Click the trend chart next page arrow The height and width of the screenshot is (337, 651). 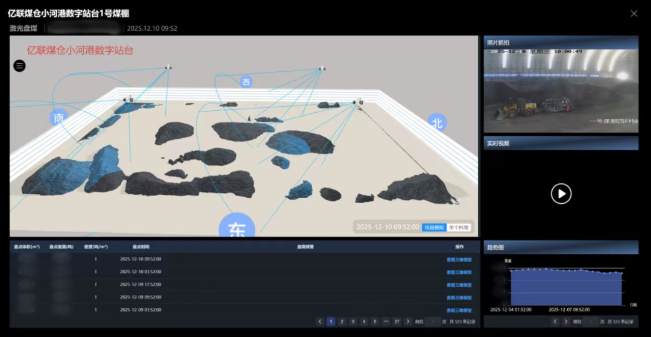coord(566,322)
